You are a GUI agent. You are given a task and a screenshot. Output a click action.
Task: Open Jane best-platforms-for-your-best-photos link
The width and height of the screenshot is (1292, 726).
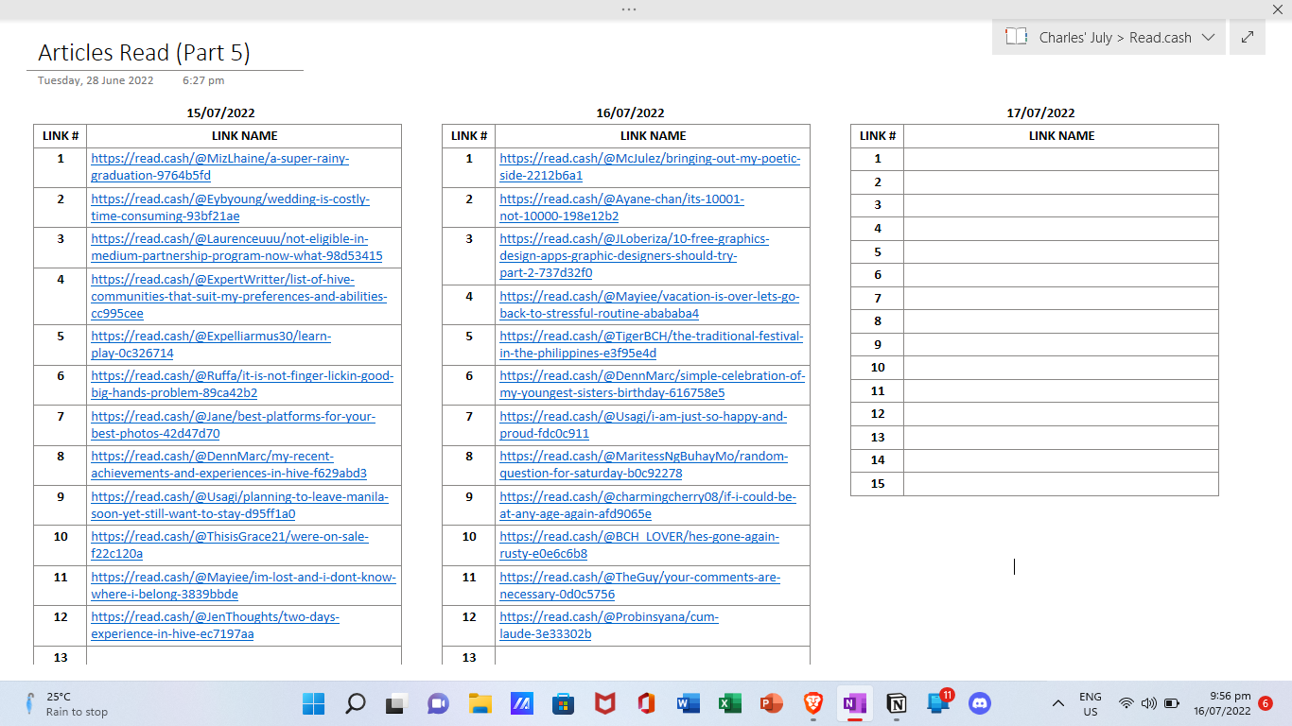233,424
